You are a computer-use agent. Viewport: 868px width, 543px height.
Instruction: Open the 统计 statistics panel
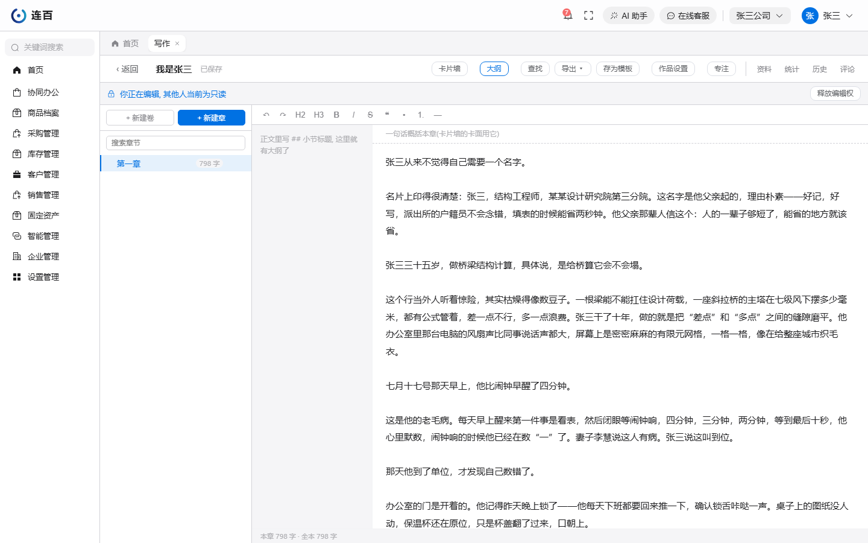pyautogui.click(x=792, y=69)
